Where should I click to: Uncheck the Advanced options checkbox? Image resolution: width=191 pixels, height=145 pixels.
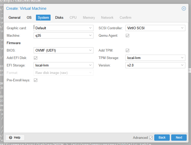pyautogui.click(x=151, y=138)
